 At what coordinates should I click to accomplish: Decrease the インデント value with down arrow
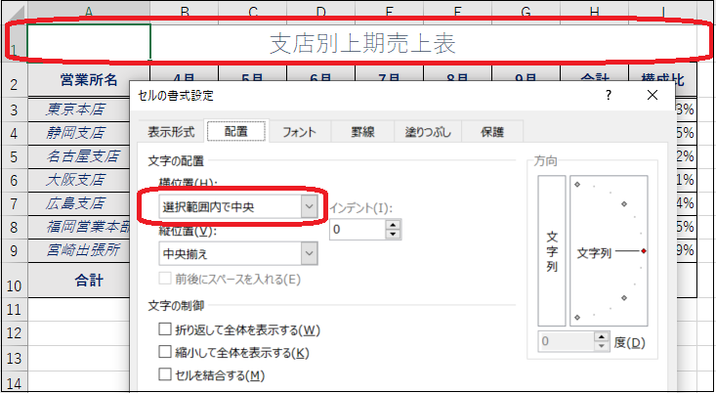(394, 235)
